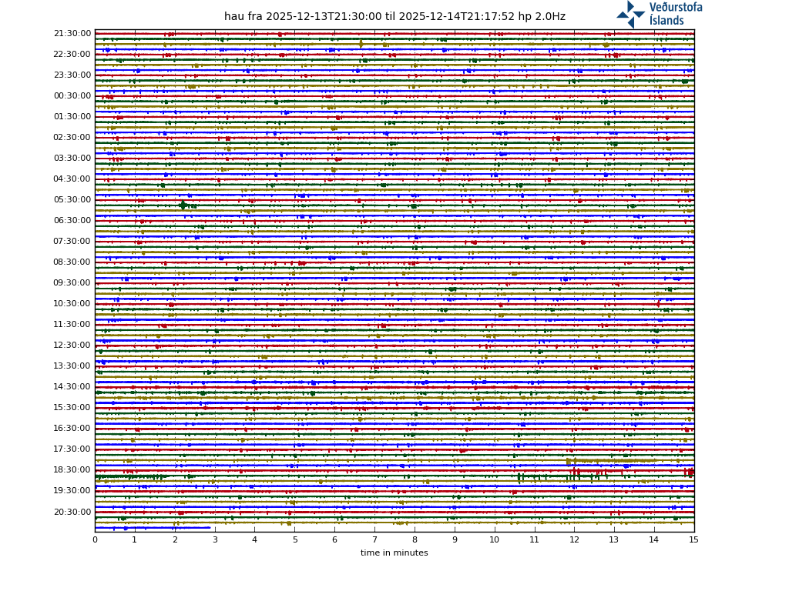The width and height of the screenshot is (789, 591).
Task: Click the 15 minute tick label
Action: coord(693,540)
